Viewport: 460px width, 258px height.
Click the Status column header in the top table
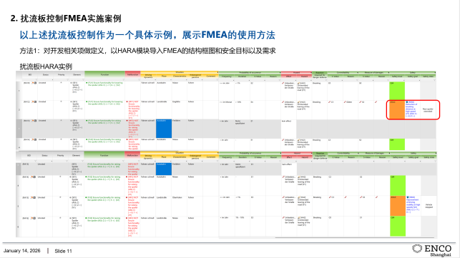(46, 75)
